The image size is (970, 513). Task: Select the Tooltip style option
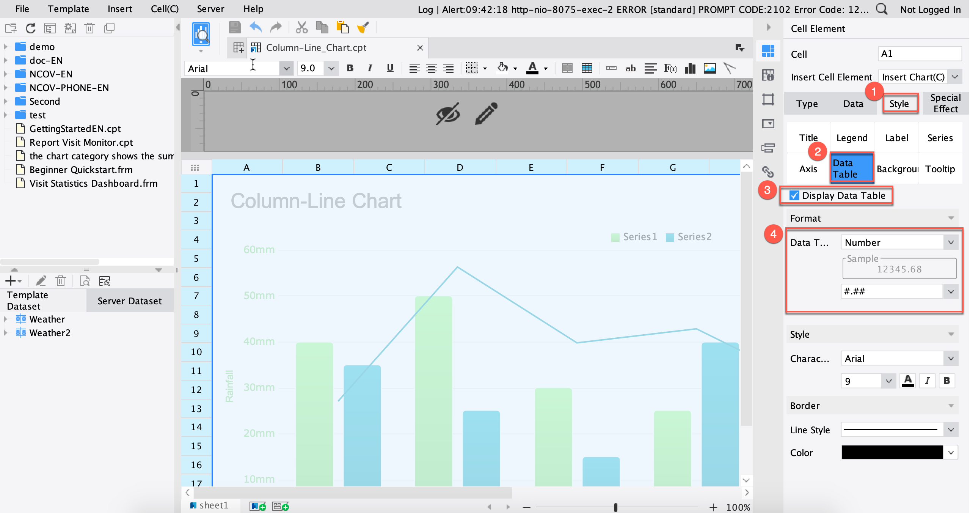click(940, 169)
